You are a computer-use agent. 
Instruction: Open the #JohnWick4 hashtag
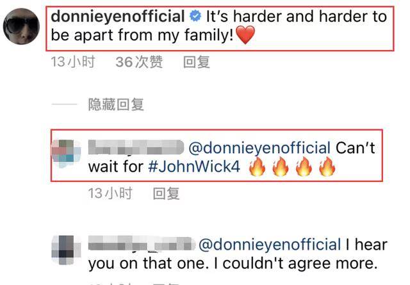click(x=194, y=167)
